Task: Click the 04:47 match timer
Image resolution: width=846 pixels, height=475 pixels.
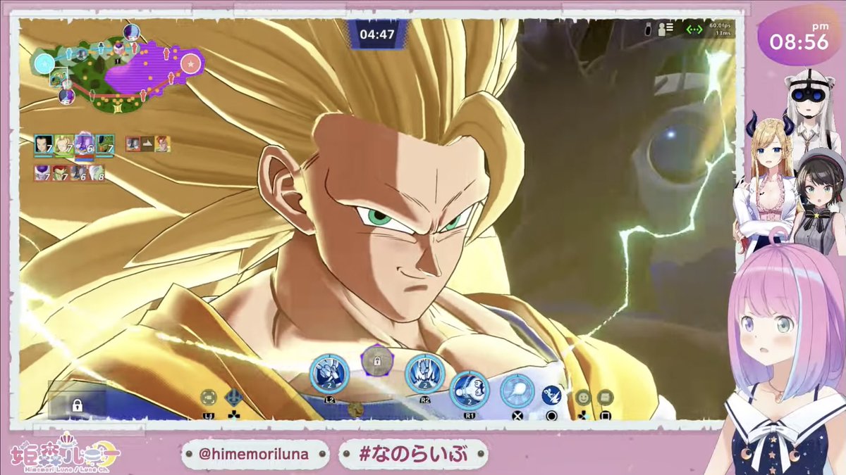Action: tap(377, 33)
